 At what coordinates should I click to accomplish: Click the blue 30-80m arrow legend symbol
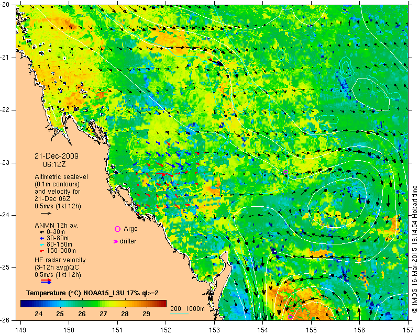pyautogui.click(x=42, y=238)
